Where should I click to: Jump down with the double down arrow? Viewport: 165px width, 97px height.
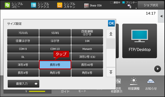tap(111, 72)
